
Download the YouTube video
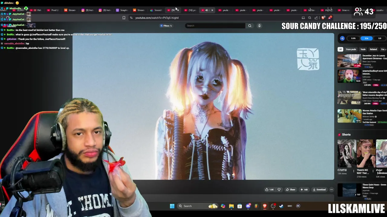pyautogui.click(x=319, y=190)
